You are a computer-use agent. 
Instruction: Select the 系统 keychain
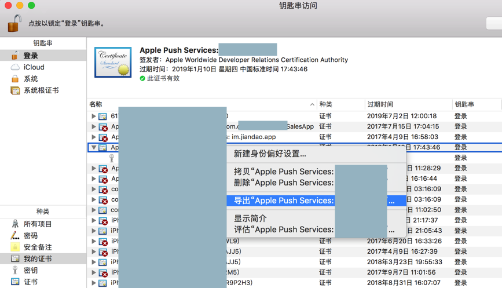(x=43, y=78)
